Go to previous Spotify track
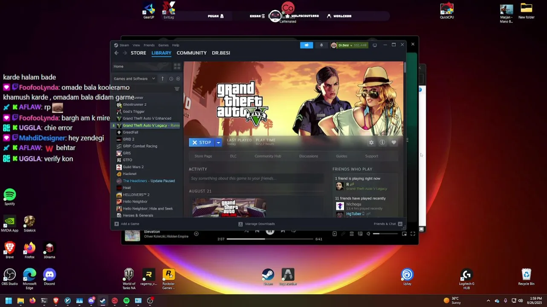Screen dimensions: 547x307 coord(257,231)
